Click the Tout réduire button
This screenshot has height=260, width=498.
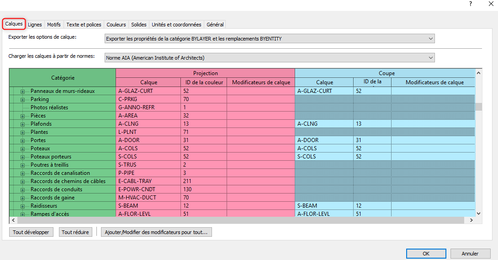(x=75, y=232)
